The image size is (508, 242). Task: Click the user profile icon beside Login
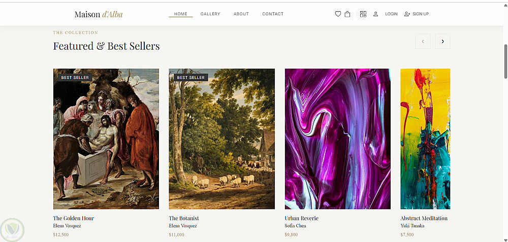tap(375, 14)
